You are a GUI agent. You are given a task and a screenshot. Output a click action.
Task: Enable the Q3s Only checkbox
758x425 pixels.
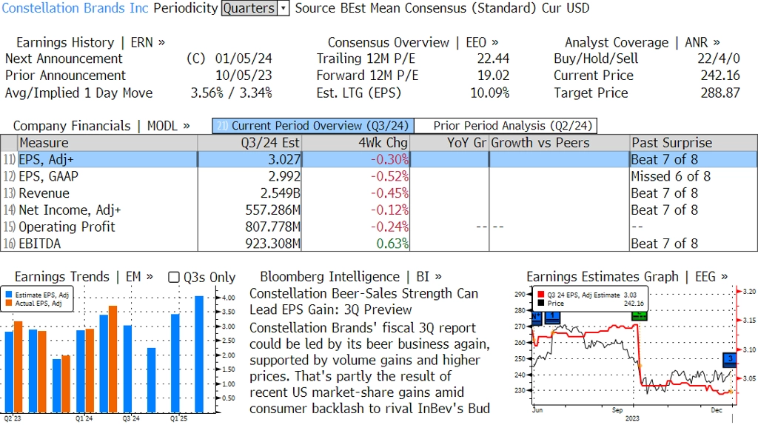point(173,277)
